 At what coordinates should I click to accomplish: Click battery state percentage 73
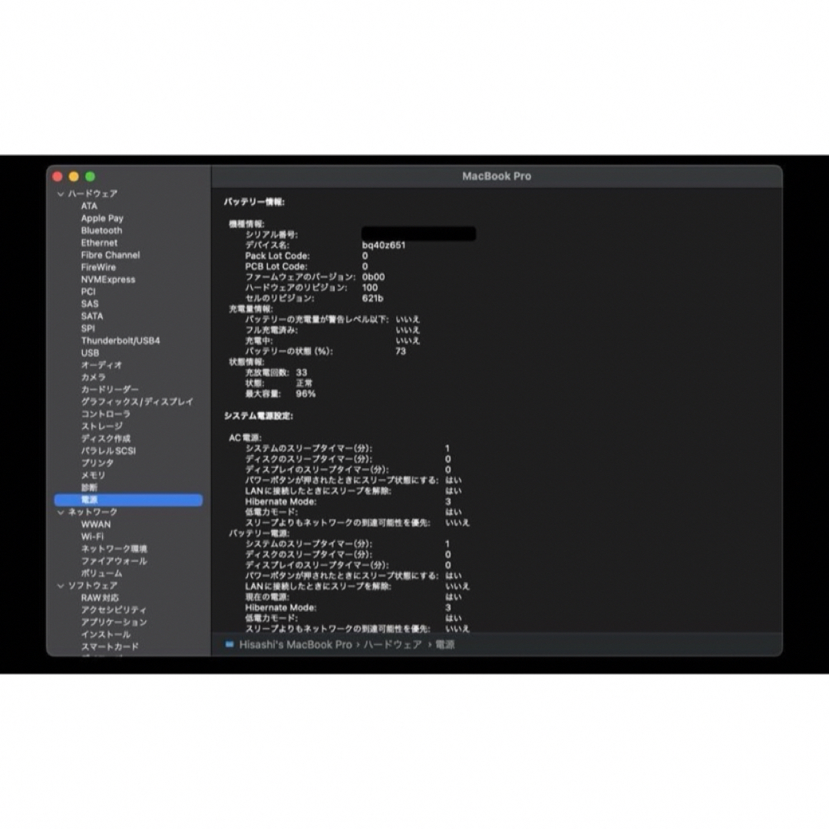tap(401, 352)
